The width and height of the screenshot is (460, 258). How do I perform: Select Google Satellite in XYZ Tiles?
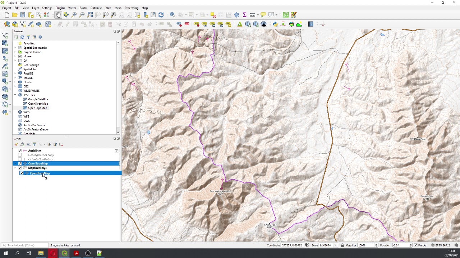pyautogui.click(x=38, y=99)
